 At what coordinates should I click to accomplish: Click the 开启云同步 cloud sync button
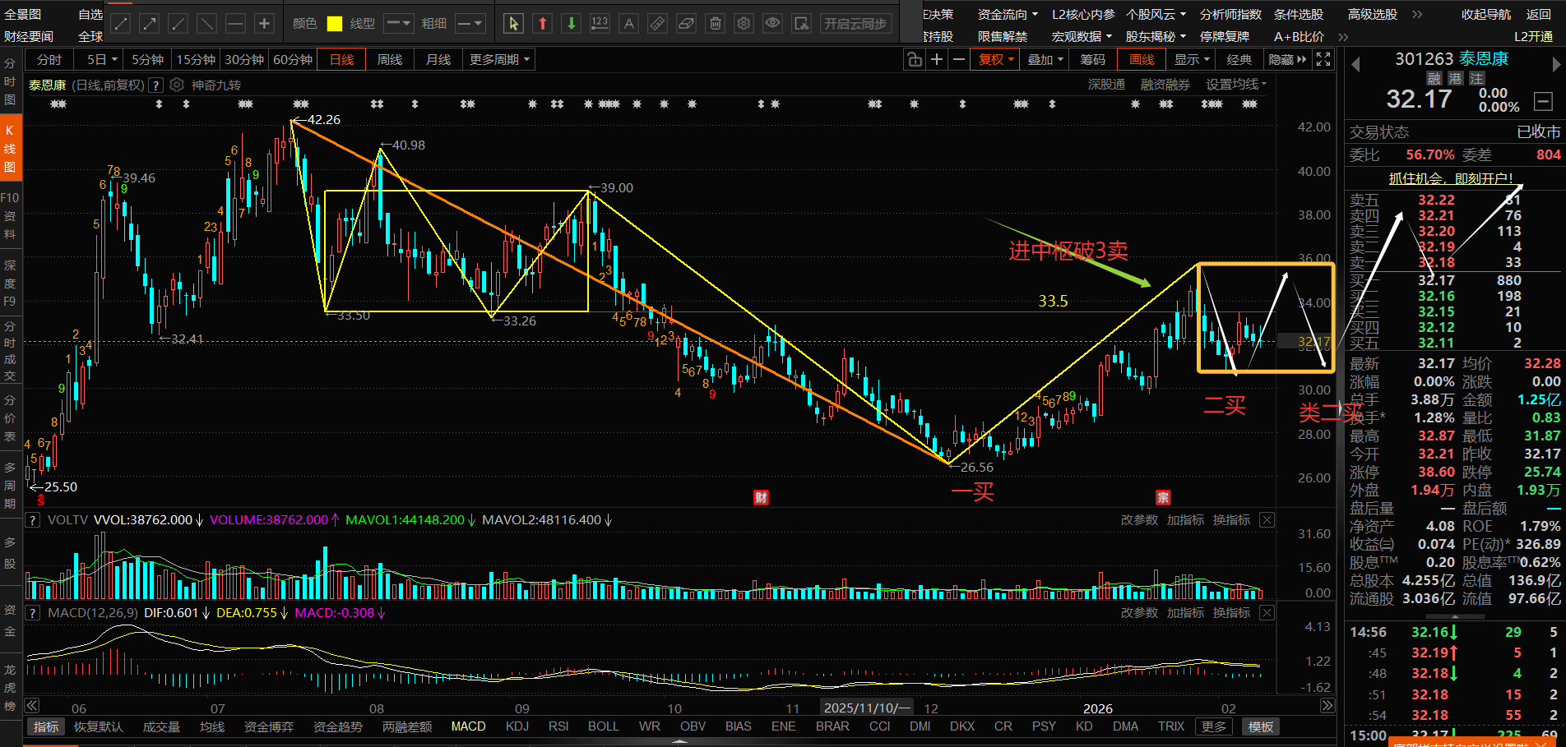(855, 24)
